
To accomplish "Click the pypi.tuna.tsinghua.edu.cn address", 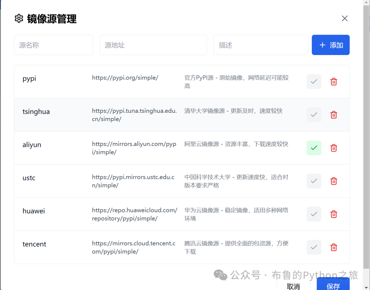I will click(134, 115).
